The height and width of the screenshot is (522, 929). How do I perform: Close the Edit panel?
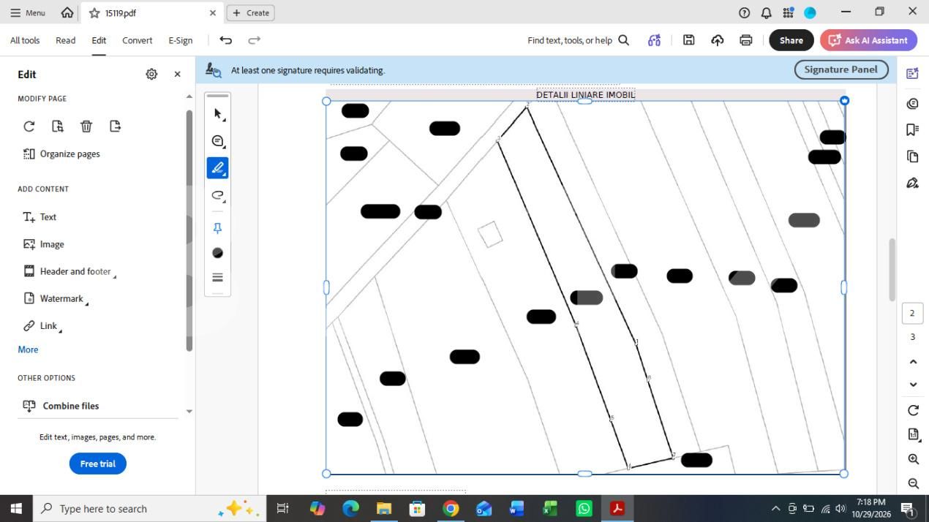tap(177, 74)
